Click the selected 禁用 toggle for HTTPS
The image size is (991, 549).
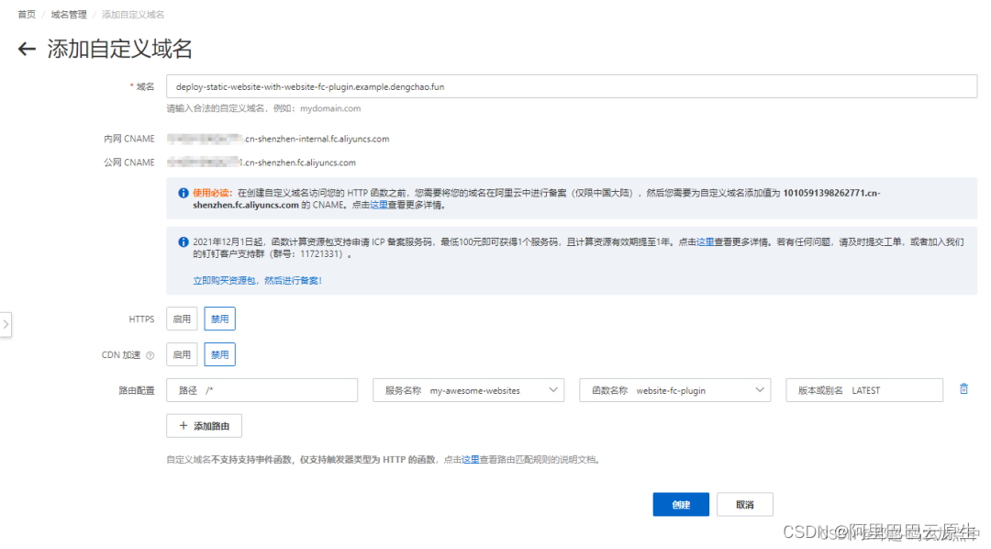coord(219,319)
